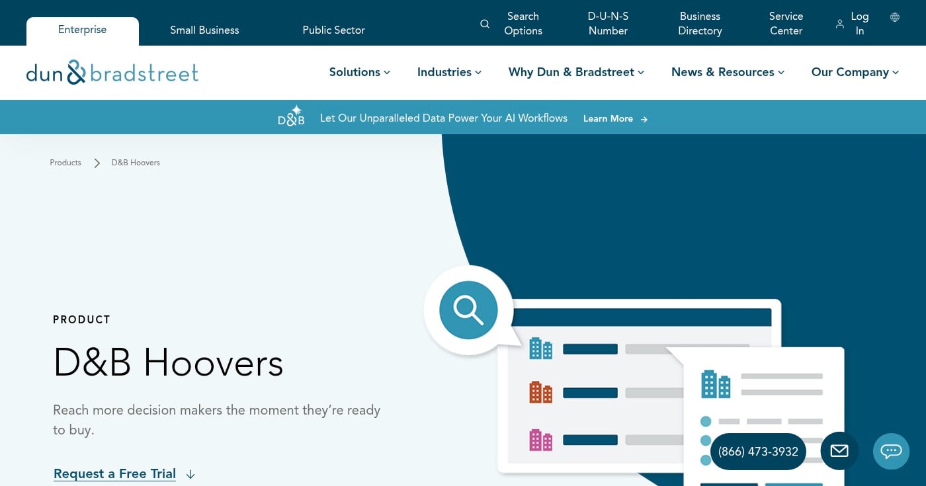
Task: Click the Dun & Bradstreet logo
Action: (x=112, y=72)
